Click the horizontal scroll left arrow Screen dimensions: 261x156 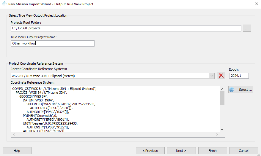coord(14,134)
